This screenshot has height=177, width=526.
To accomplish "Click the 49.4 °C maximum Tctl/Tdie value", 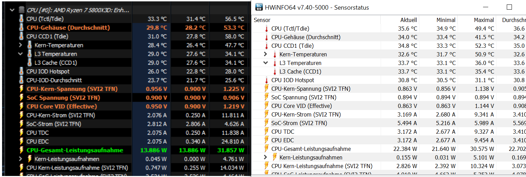I will 485,29.
